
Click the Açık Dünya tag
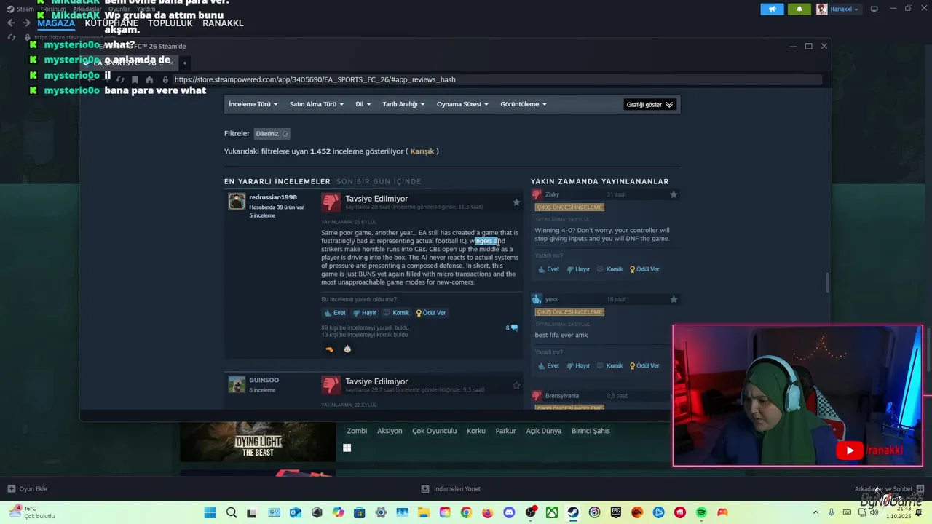(x=544, y=431)
